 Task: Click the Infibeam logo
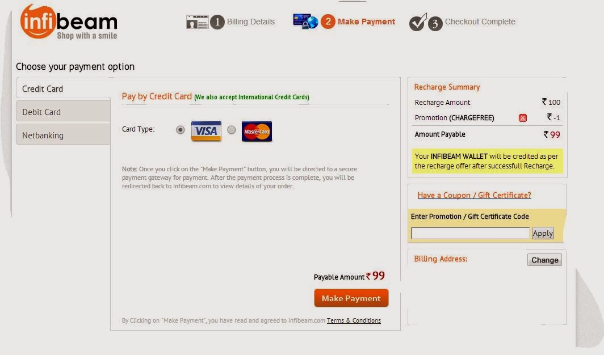pos(69,22)
